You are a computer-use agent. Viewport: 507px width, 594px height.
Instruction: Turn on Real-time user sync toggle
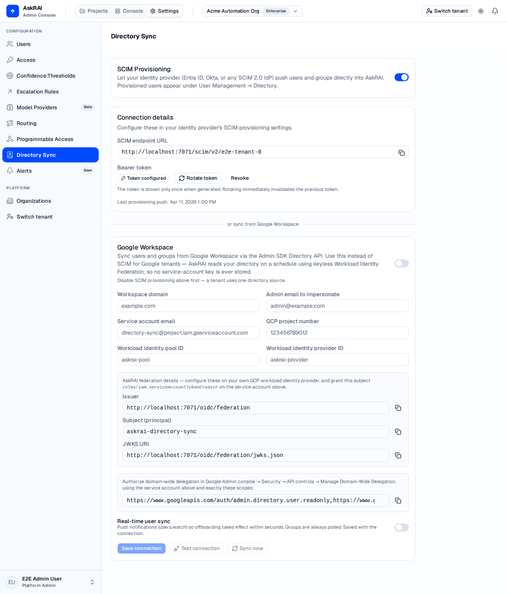click(402, 527)
